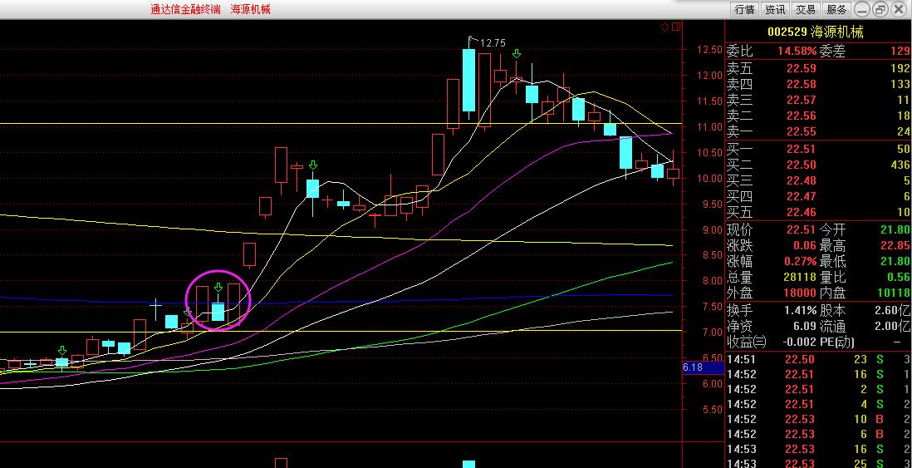Click the 12.50 price axis label
The image size is (912, 468).
point(709,50)
